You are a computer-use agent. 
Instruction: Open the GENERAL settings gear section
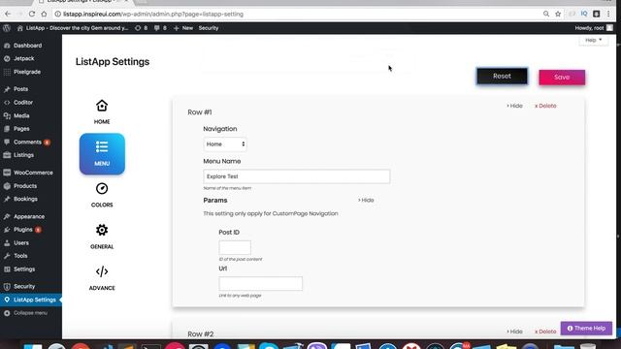(102, 237)
